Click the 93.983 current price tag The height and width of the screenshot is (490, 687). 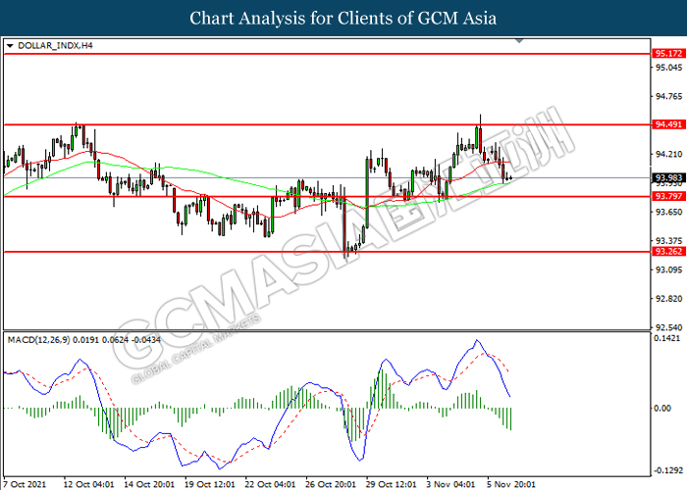click(667, 177)
